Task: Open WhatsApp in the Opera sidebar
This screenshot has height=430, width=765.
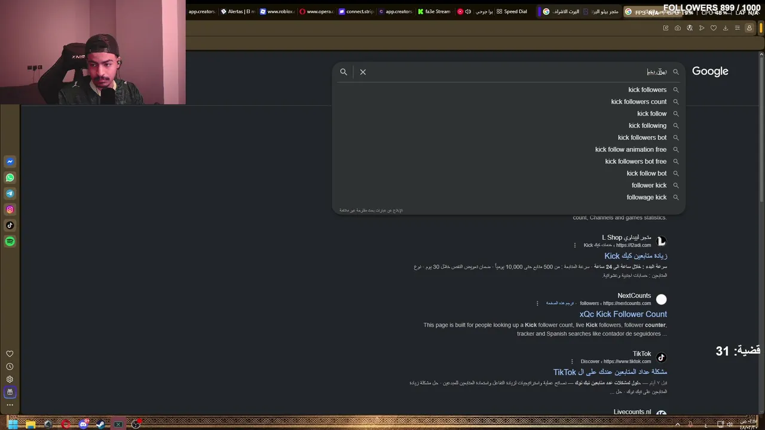Action: 10,177
